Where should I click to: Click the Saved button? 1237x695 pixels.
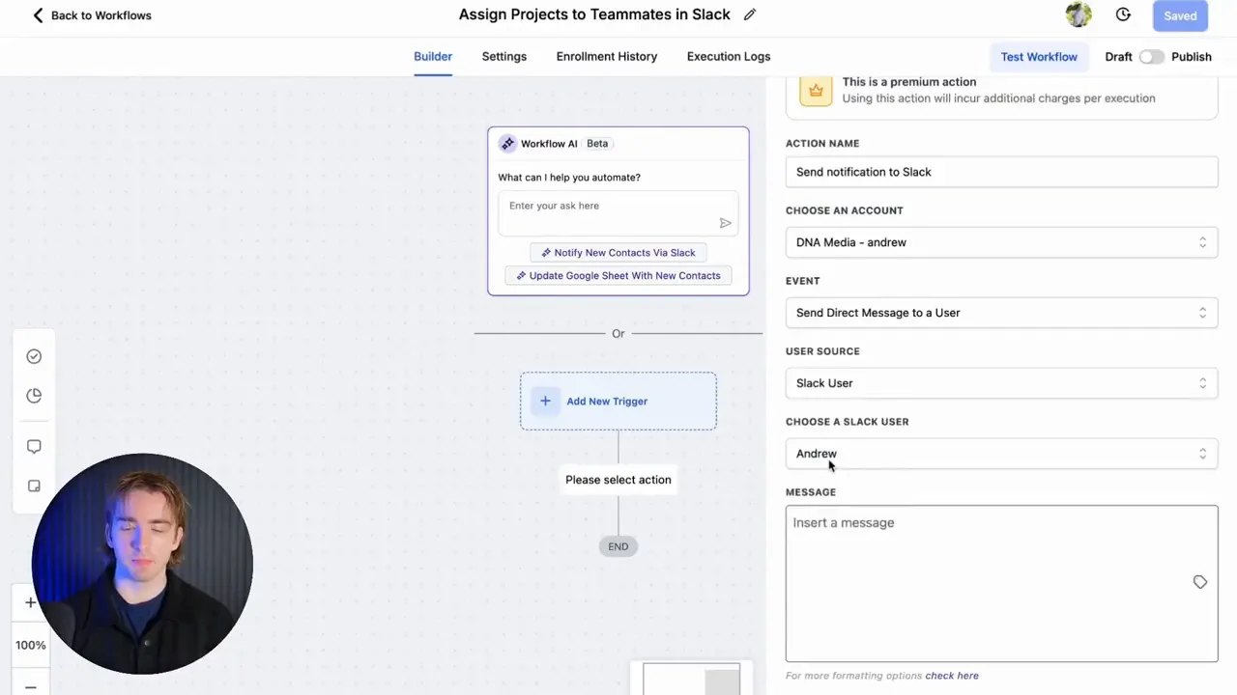1180,15
